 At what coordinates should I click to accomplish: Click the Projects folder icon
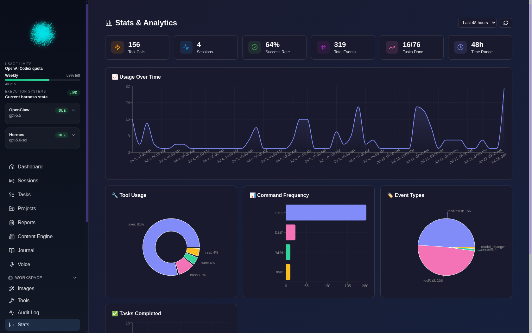coord(12,209)
